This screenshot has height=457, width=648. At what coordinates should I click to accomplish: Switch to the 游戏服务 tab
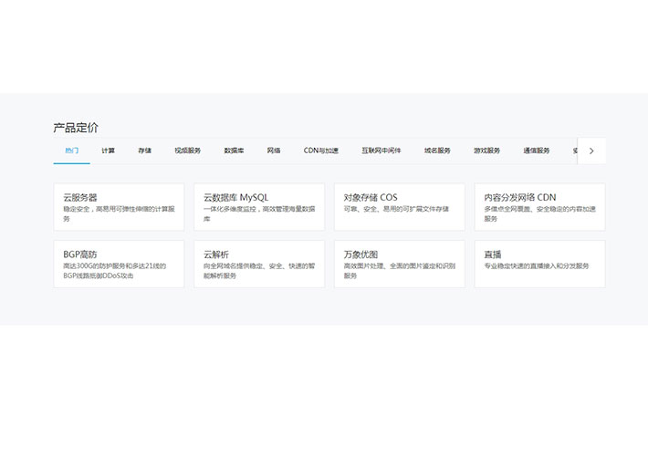(486, 151)
